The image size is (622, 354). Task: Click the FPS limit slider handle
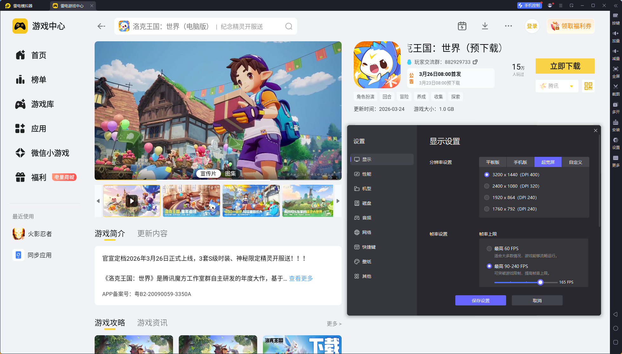click(540, 282)
